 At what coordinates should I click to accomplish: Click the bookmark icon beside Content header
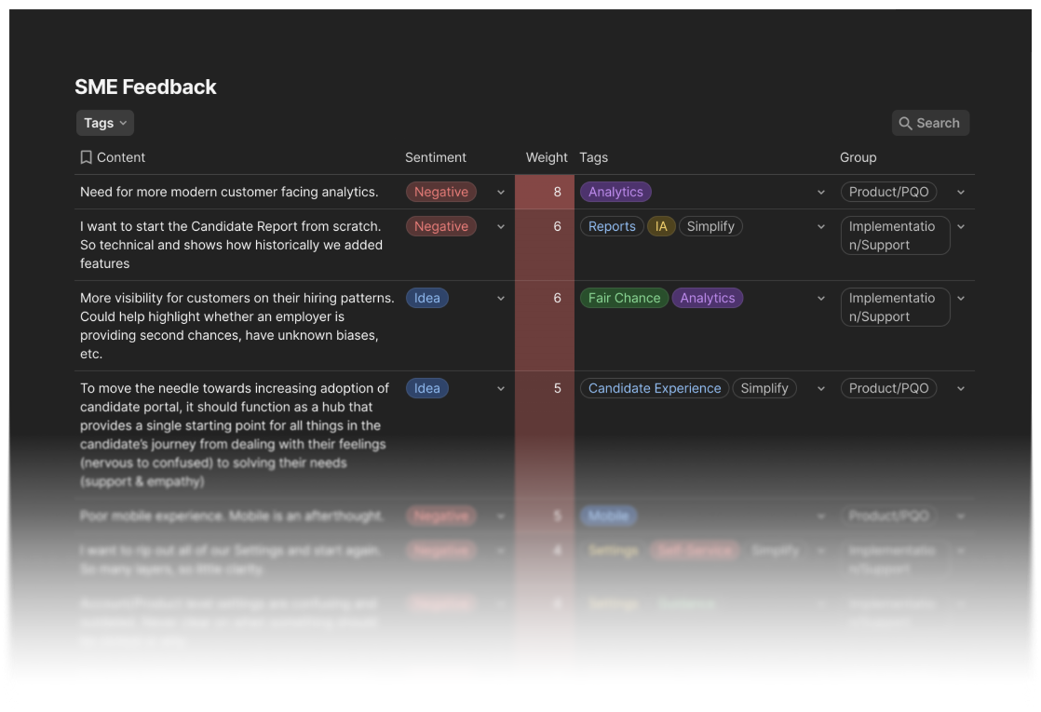pos(86,157)
